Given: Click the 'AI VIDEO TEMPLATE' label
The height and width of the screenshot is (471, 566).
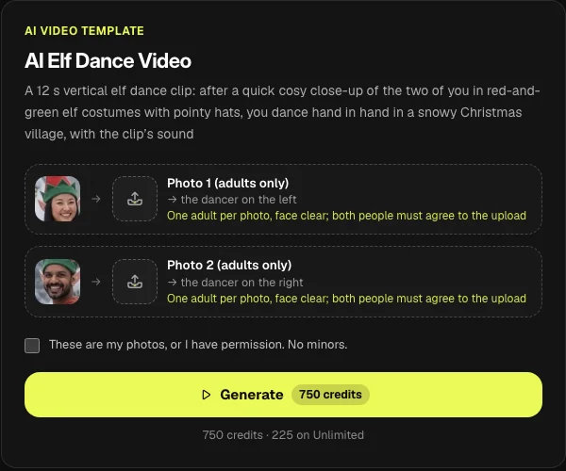Looking at the screenshot, I should (84, 31).
